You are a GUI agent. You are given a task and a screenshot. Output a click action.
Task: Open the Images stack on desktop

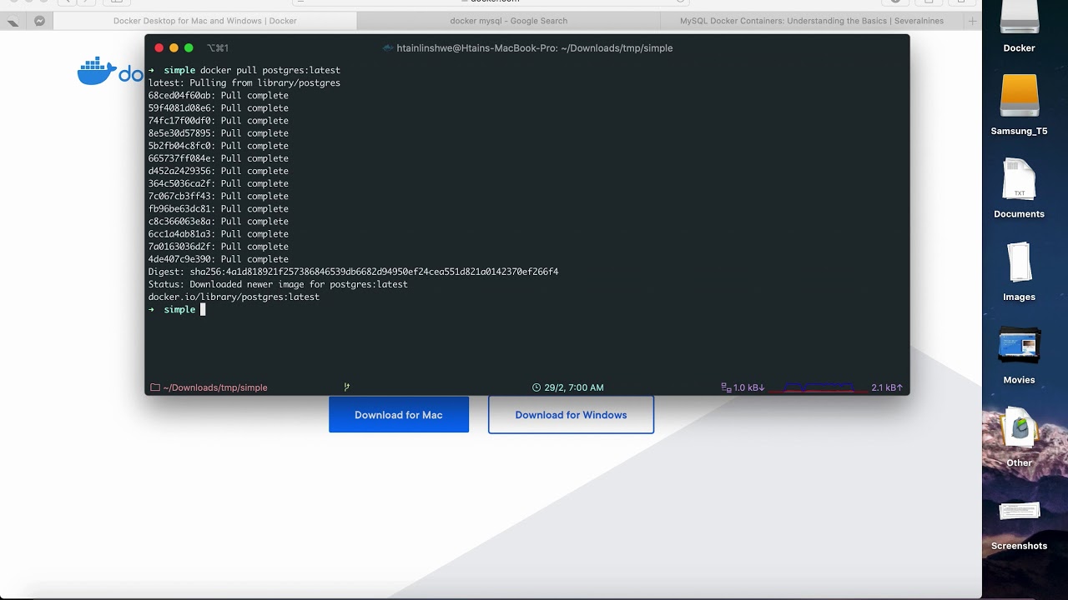tap(1019, 262)
